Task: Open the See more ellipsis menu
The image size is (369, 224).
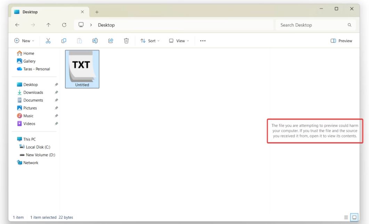Action: [203, 41]
